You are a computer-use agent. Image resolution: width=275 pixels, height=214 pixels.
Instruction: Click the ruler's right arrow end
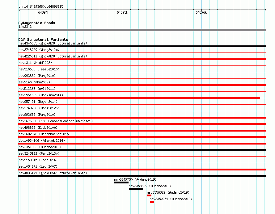265,10
